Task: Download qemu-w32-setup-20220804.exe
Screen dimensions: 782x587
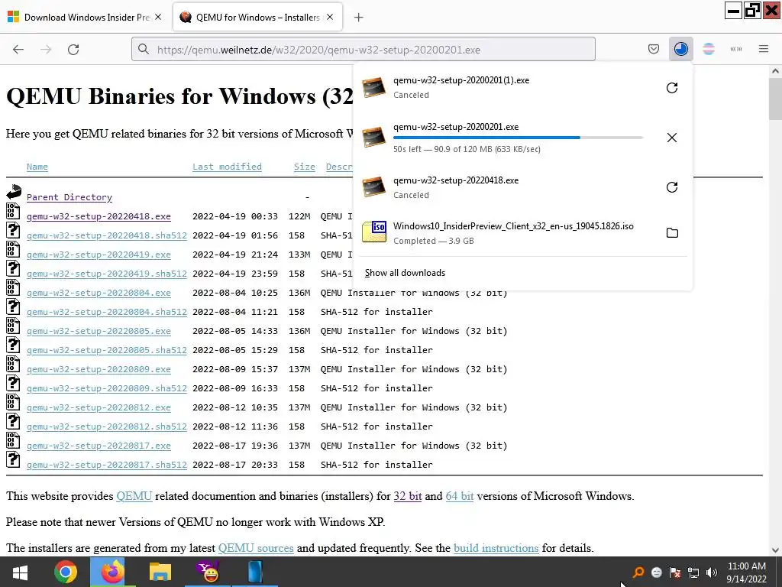Action: tap(99, 293)
